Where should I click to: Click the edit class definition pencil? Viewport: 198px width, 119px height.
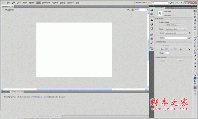pos(189,38)
